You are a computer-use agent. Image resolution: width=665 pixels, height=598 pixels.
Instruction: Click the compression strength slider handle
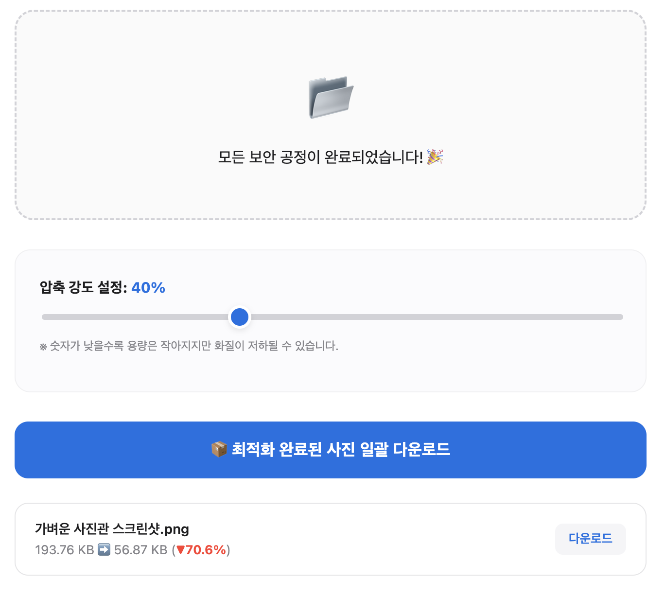pyautogui.click(x=239, y=317)
